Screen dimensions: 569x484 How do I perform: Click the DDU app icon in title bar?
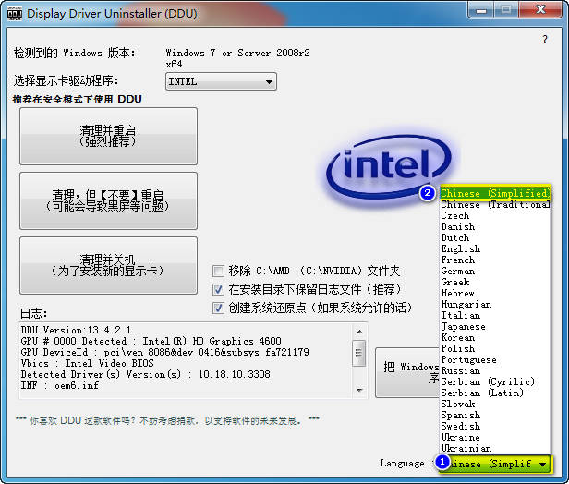pos(15,14)
